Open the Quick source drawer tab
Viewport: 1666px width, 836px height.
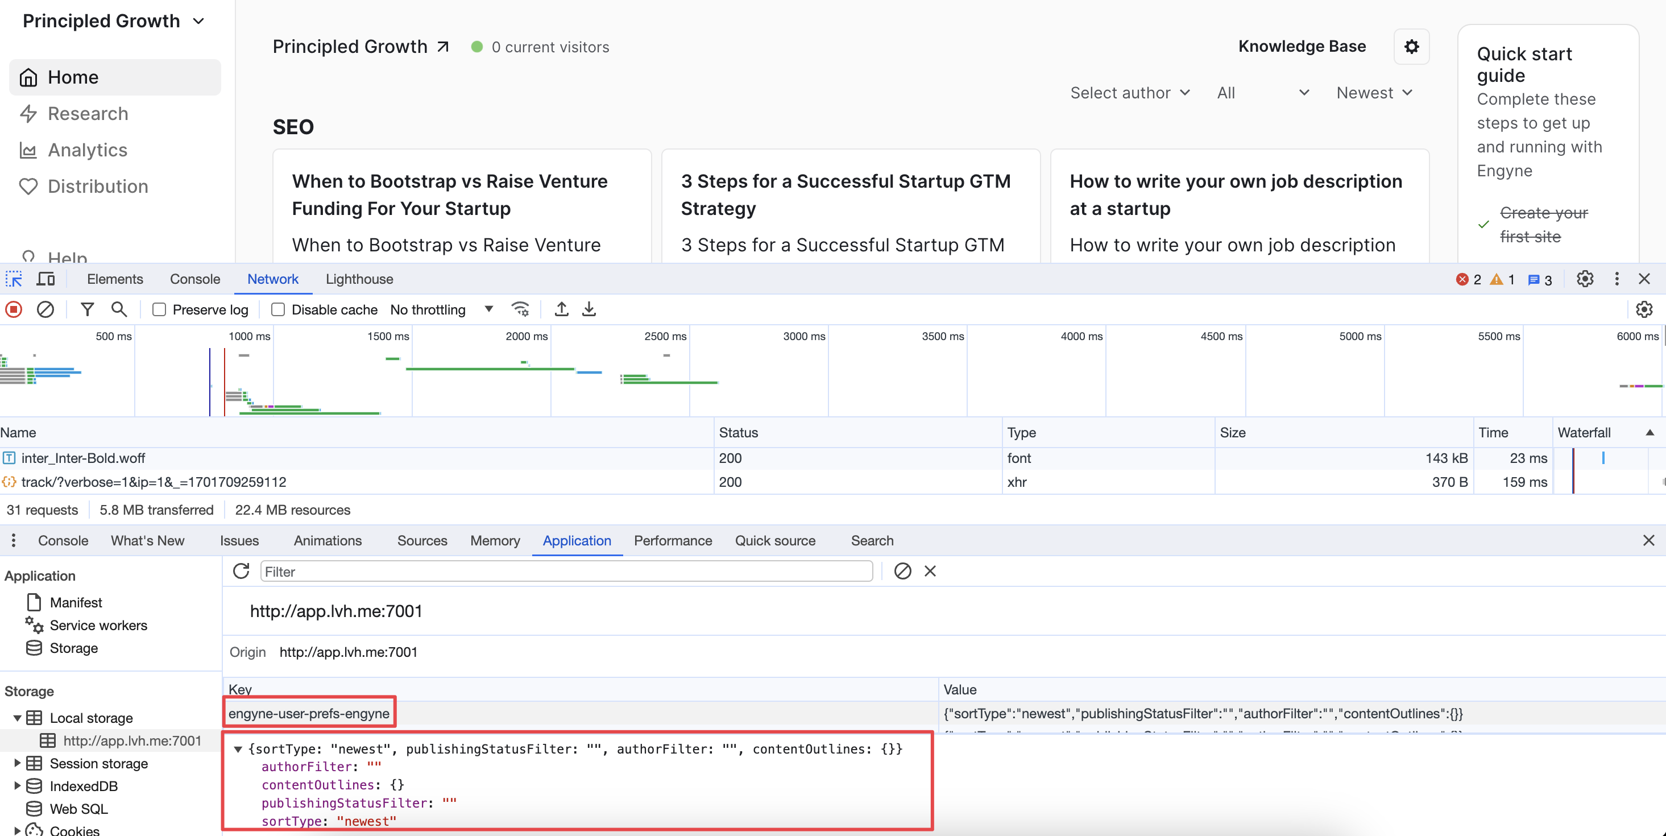click(775, 540)
